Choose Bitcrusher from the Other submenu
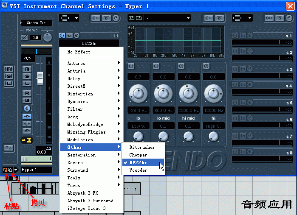 [143, 147]
